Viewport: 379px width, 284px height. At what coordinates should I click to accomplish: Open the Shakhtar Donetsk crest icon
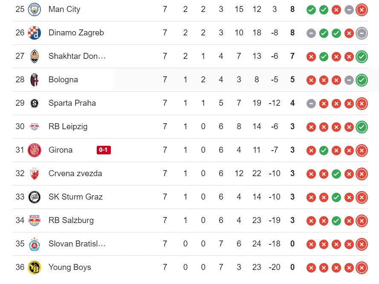click(x=35, y=56)
